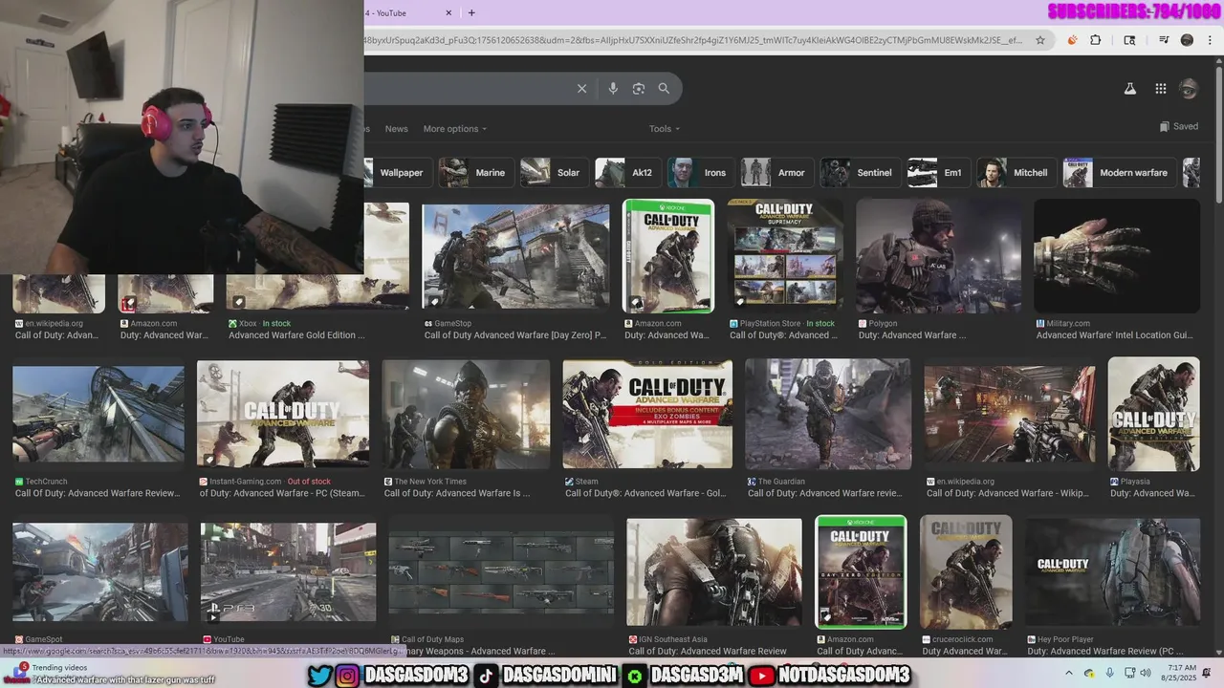The height and width of the screenshot is (688, 1224).
Task: Filter images by the Wallpaper chip
Action: click(399, 173)
